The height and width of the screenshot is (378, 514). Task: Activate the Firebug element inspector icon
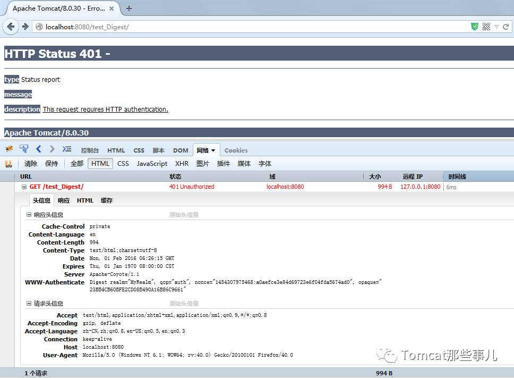23,149
